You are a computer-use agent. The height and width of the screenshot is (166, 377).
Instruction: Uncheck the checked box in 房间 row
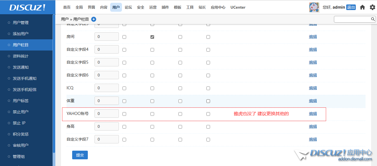tap(152, 37)
